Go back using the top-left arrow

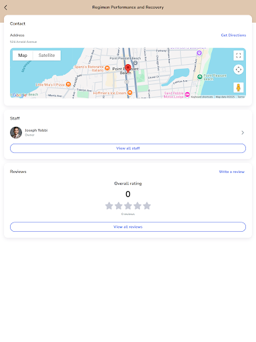pyautogui.click(x=6, y=7)
